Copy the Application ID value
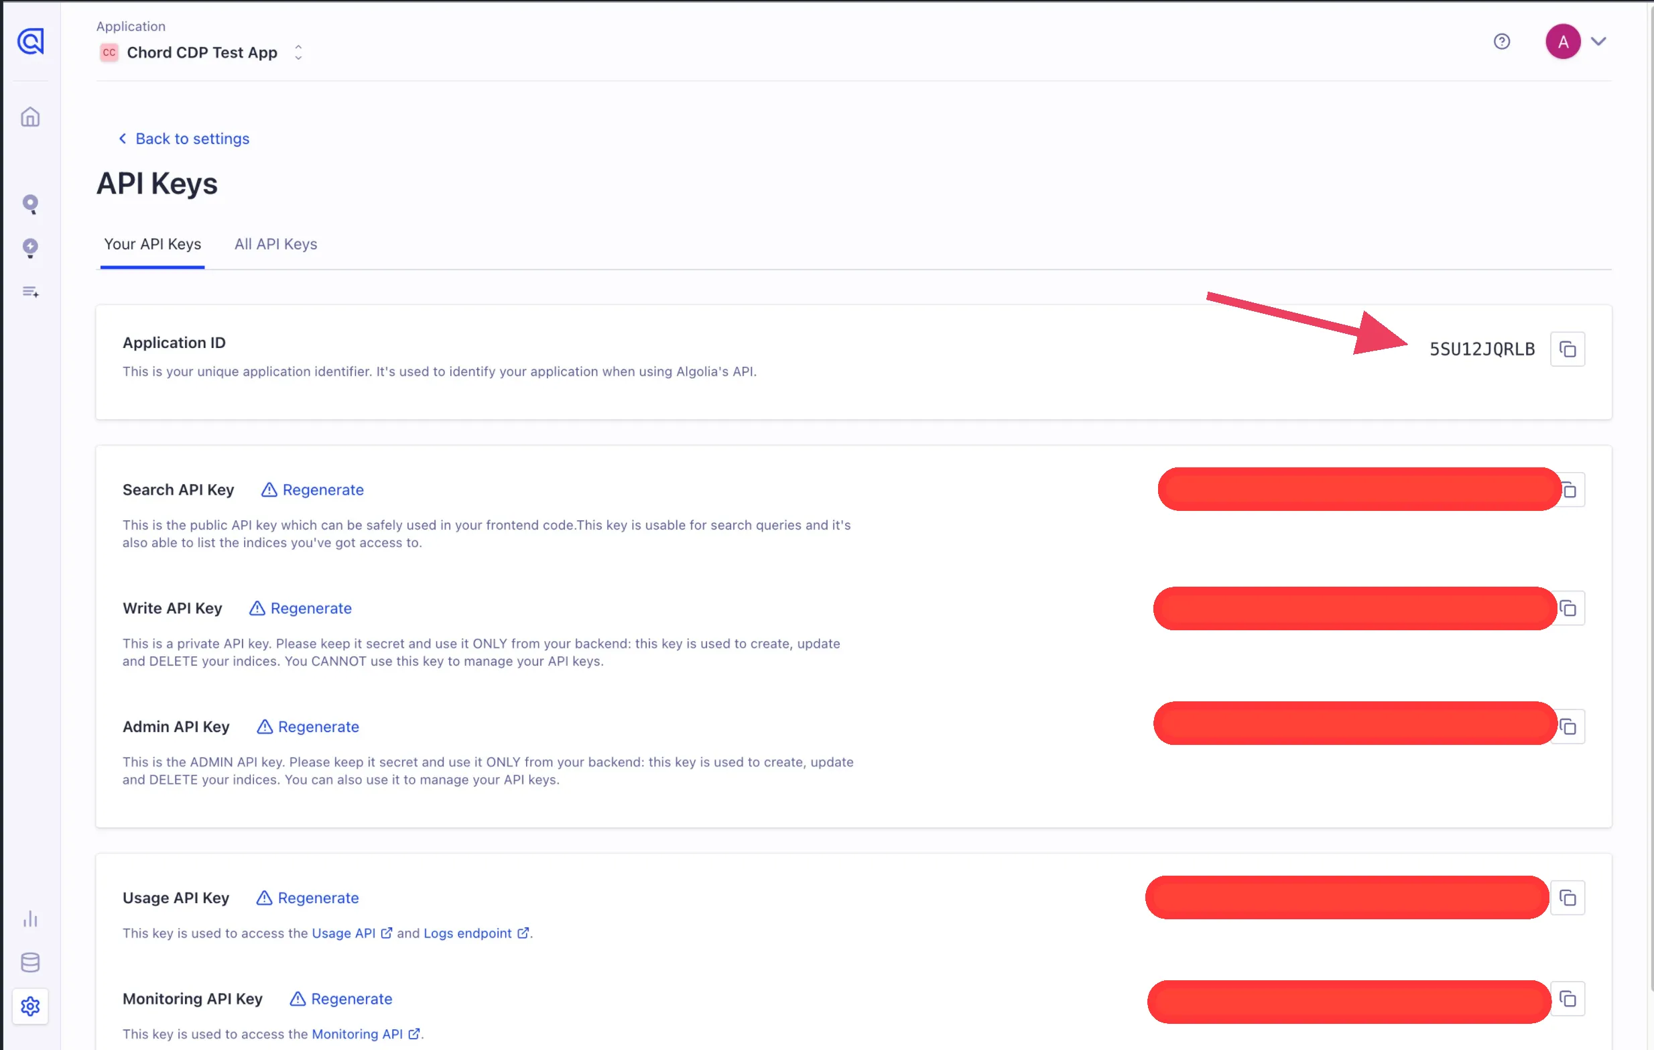Image resolution: width=1654 pixels, height=1050 pixels. 1568,349
